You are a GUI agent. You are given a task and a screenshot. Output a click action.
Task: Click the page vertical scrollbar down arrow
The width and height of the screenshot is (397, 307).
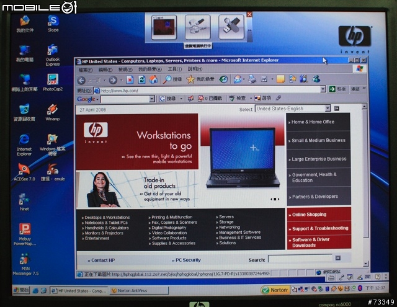point(365,264)
